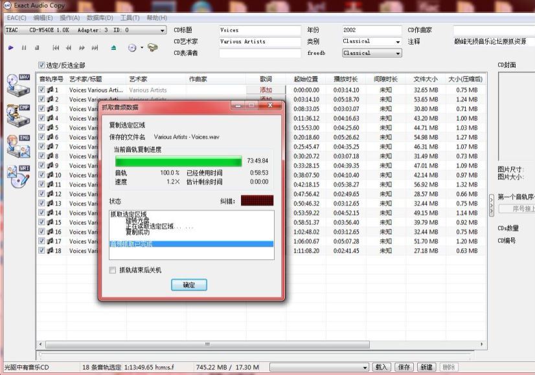Open the Edit (E) menu
Viewport: 535px width, 375px height.
43,17
